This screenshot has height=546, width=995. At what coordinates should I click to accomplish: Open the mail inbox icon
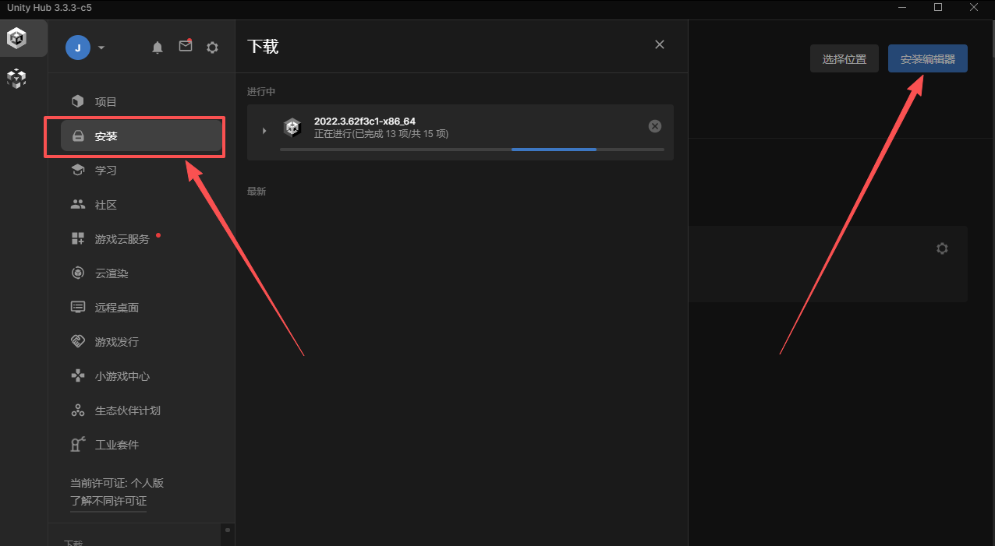(x=186, y=46)
